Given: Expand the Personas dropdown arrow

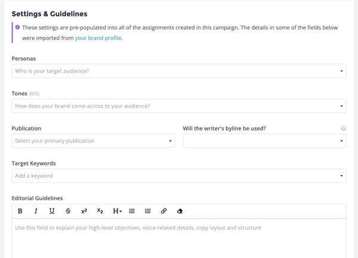Looking at the screenshot, I should click(341, 71).
